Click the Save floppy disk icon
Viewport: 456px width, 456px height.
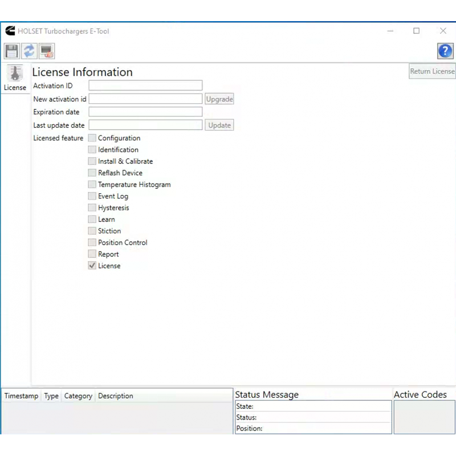coord(12,51)
